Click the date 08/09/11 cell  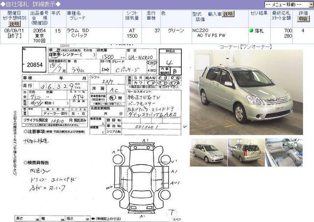[14, 30]
